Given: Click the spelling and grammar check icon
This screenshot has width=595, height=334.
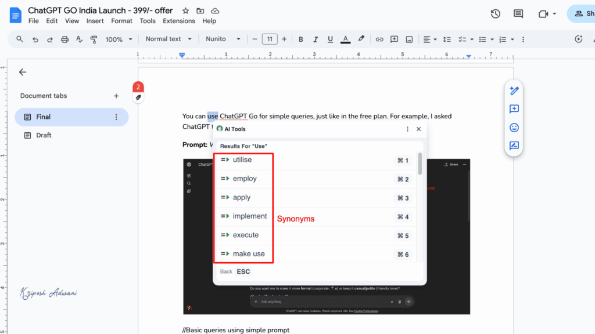Looking at the screenshot, I should click(x=79, y=39).
